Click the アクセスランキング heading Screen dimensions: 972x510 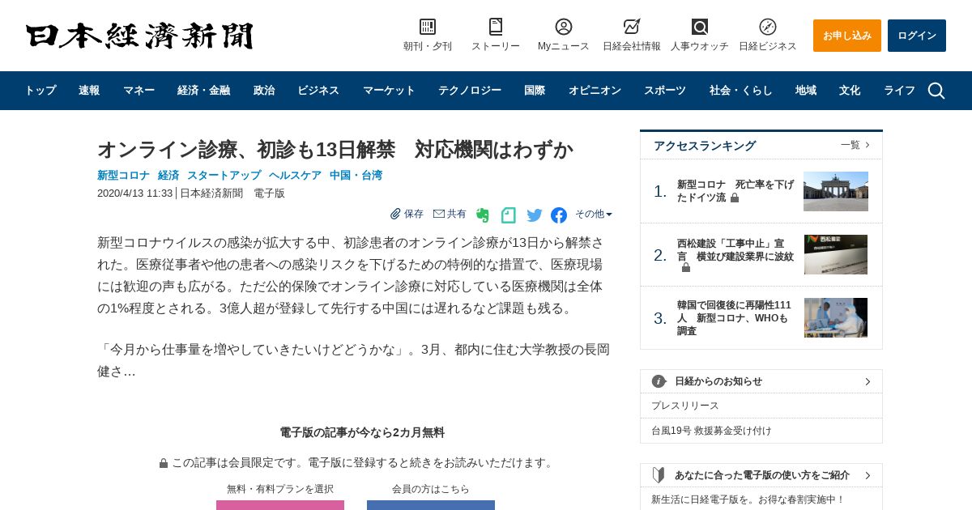(x=705, y=146)
